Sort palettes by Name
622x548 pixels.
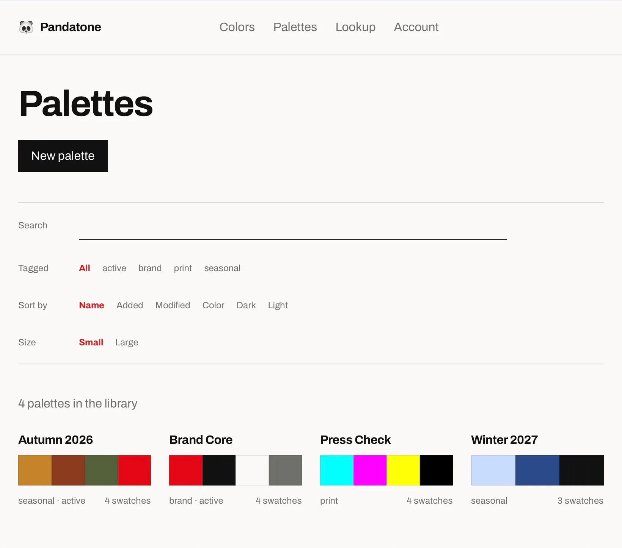[x=91, y=305]
